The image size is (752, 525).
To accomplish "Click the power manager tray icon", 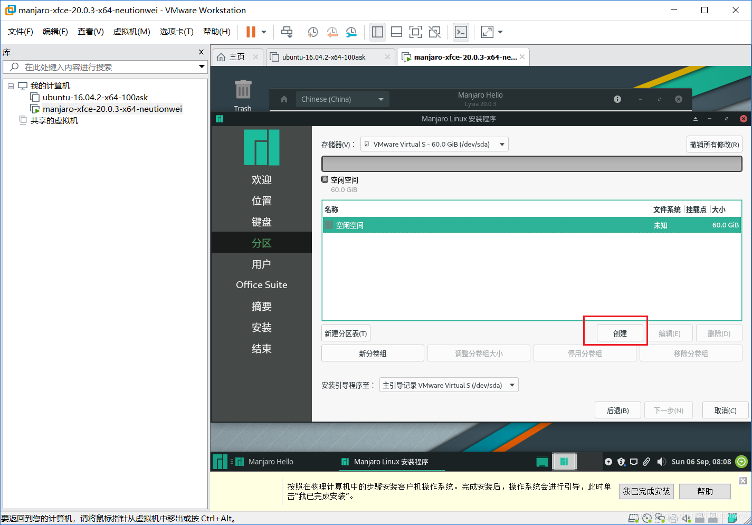I will 608,462.
